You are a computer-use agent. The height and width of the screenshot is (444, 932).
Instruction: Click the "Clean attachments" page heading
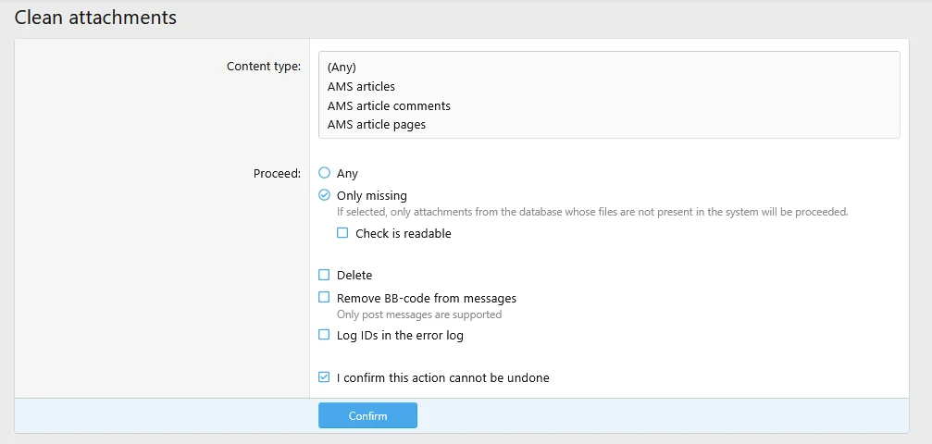[95, 17]
